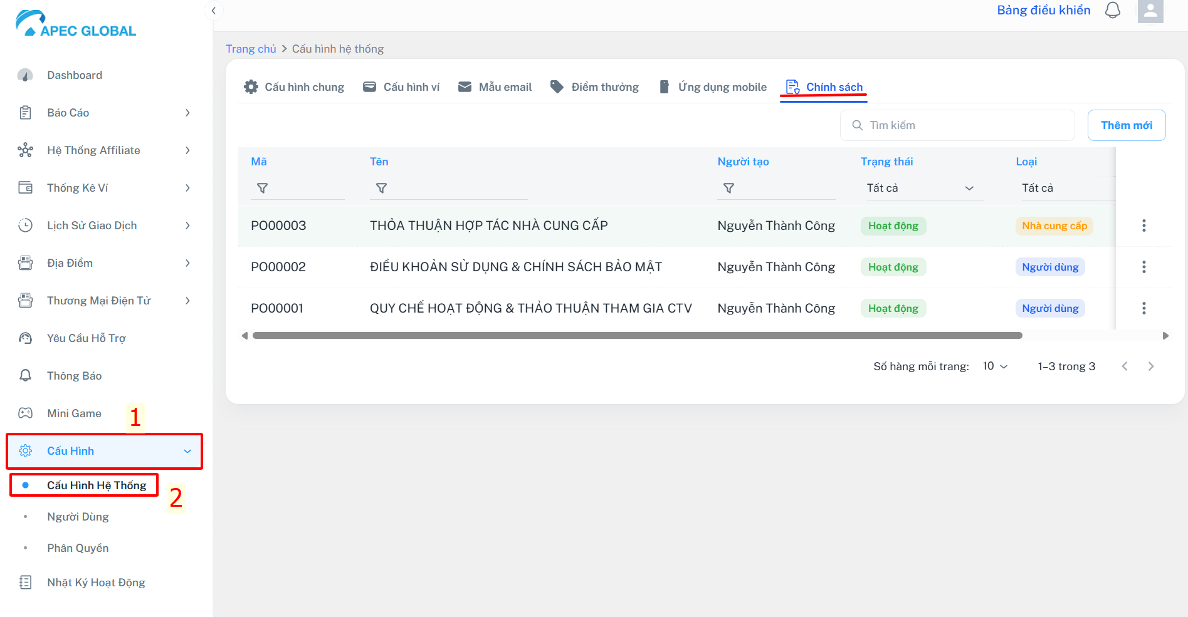Click the Bảng điều khiển link
The height and width of the screenshot is (617, 1188).
(x=1044, y=10)
